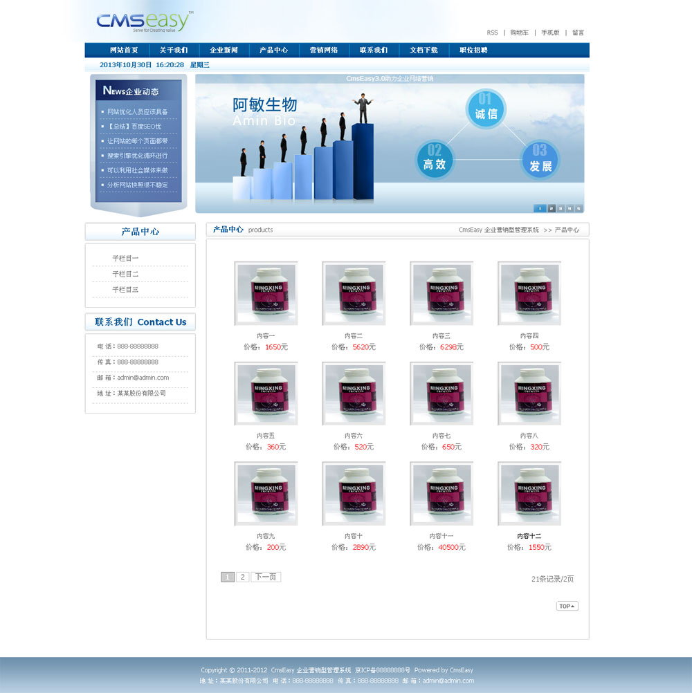
Task: Open news item 网站优化人员应该具备
Action: coord(138,111)
